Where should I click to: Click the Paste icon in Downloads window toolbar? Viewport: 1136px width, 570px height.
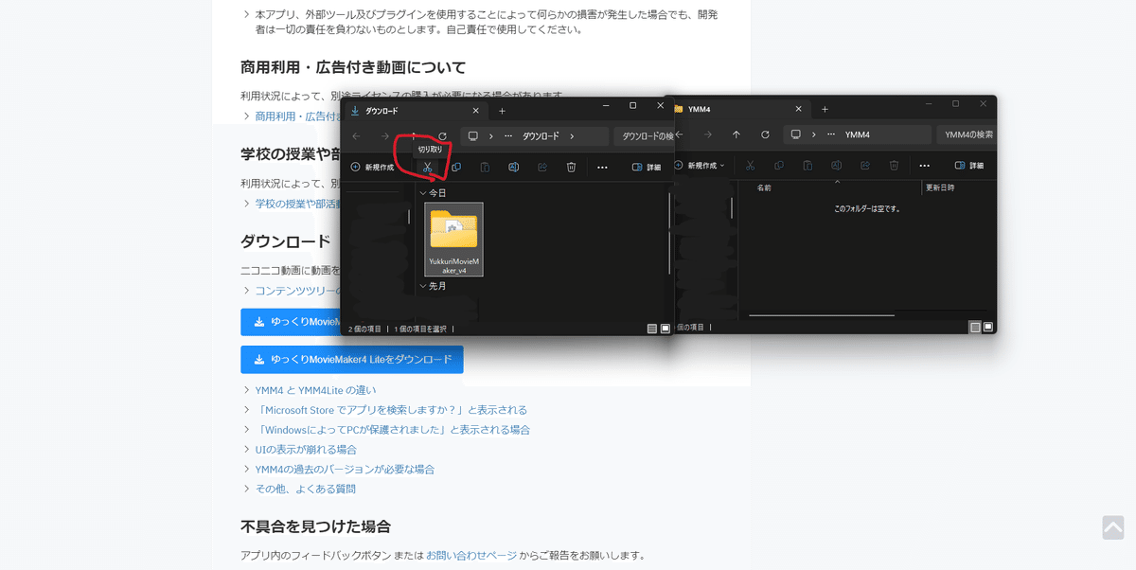click(x=485, y=167)
